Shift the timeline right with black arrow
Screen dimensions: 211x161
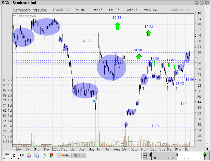[205, 155]
